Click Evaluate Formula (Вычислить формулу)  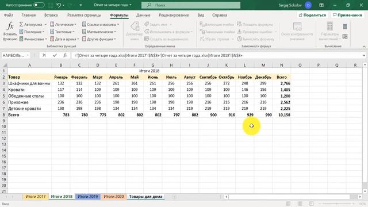pyautogui.click(x=255, y=39)
